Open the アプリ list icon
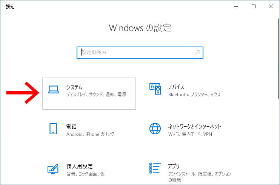The width and height of the screenshot is (280, 185). (x=155, y=168)
